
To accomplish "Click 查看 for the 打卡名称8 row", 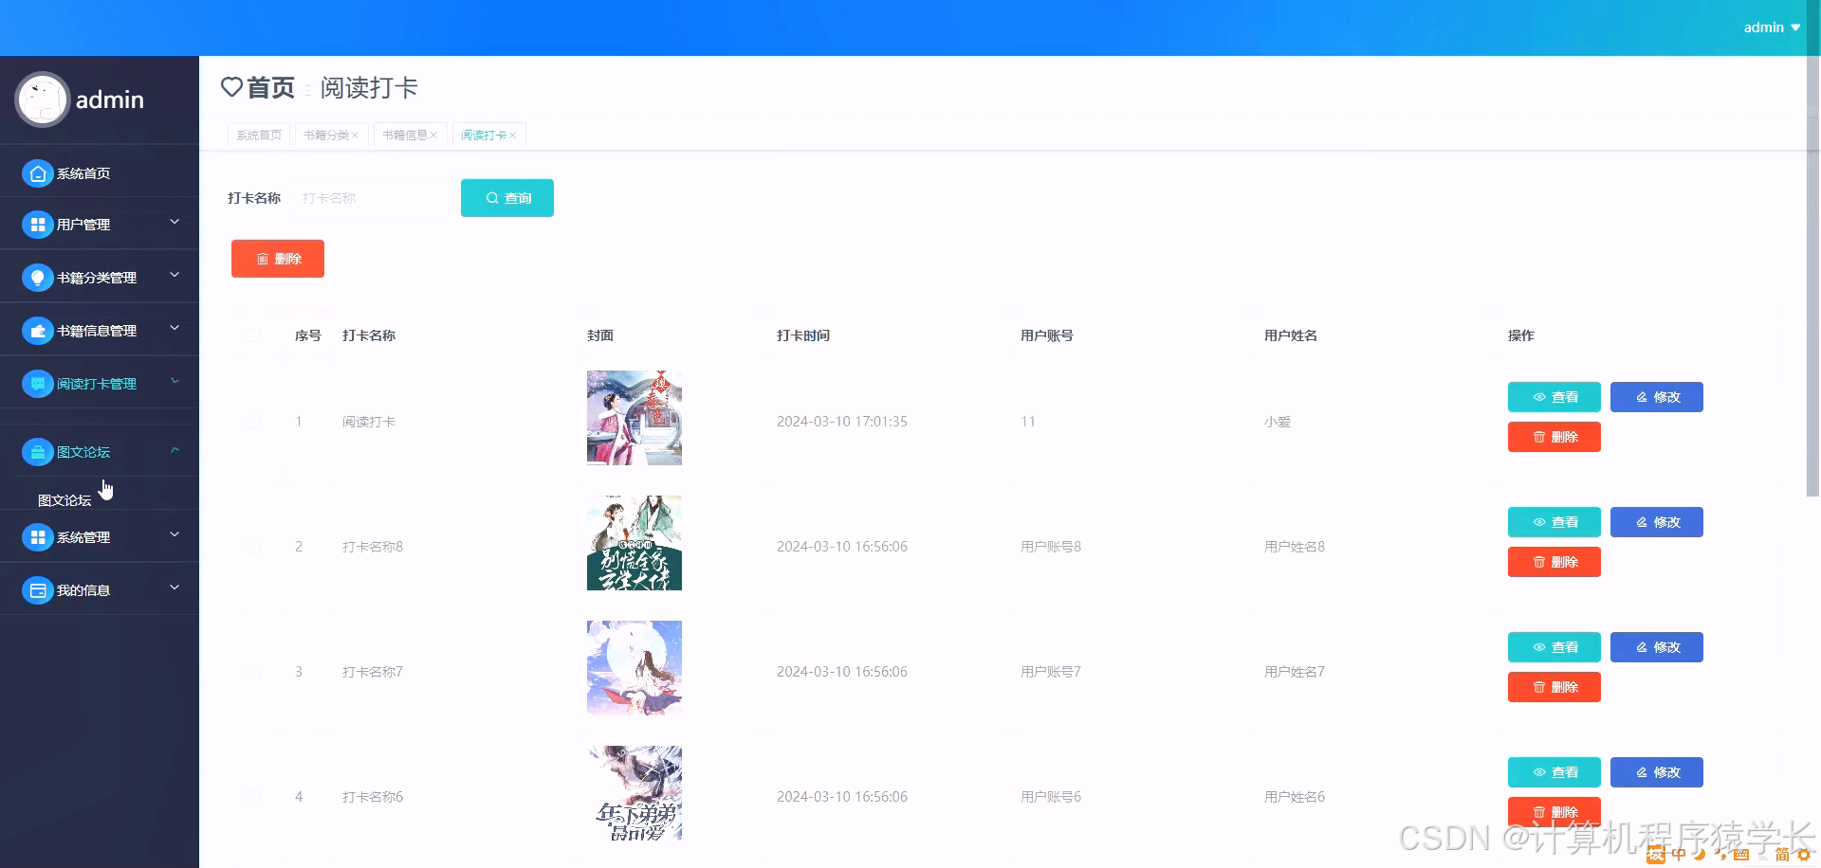I will click(x=1554, y=522).
